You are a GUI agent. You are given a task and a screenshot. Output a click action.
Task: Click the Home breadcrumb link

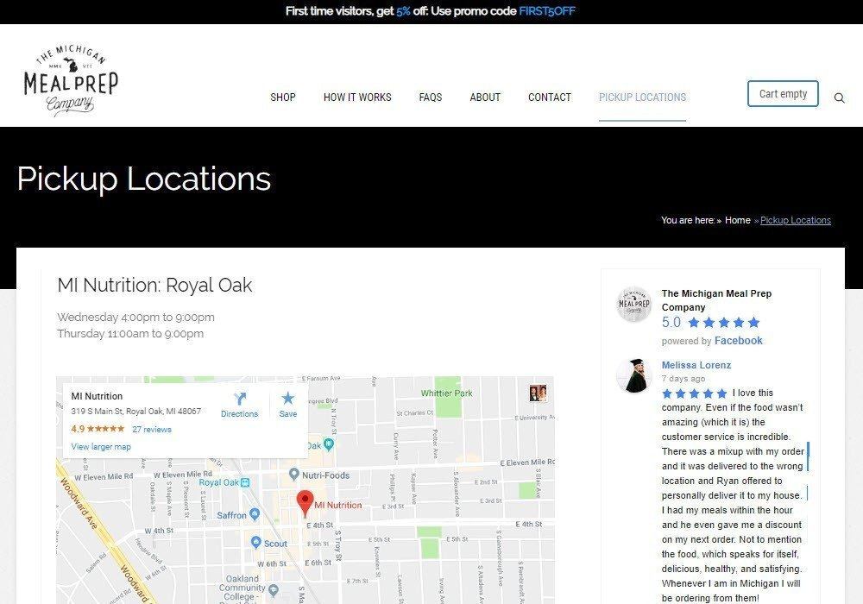pos(738,220)
